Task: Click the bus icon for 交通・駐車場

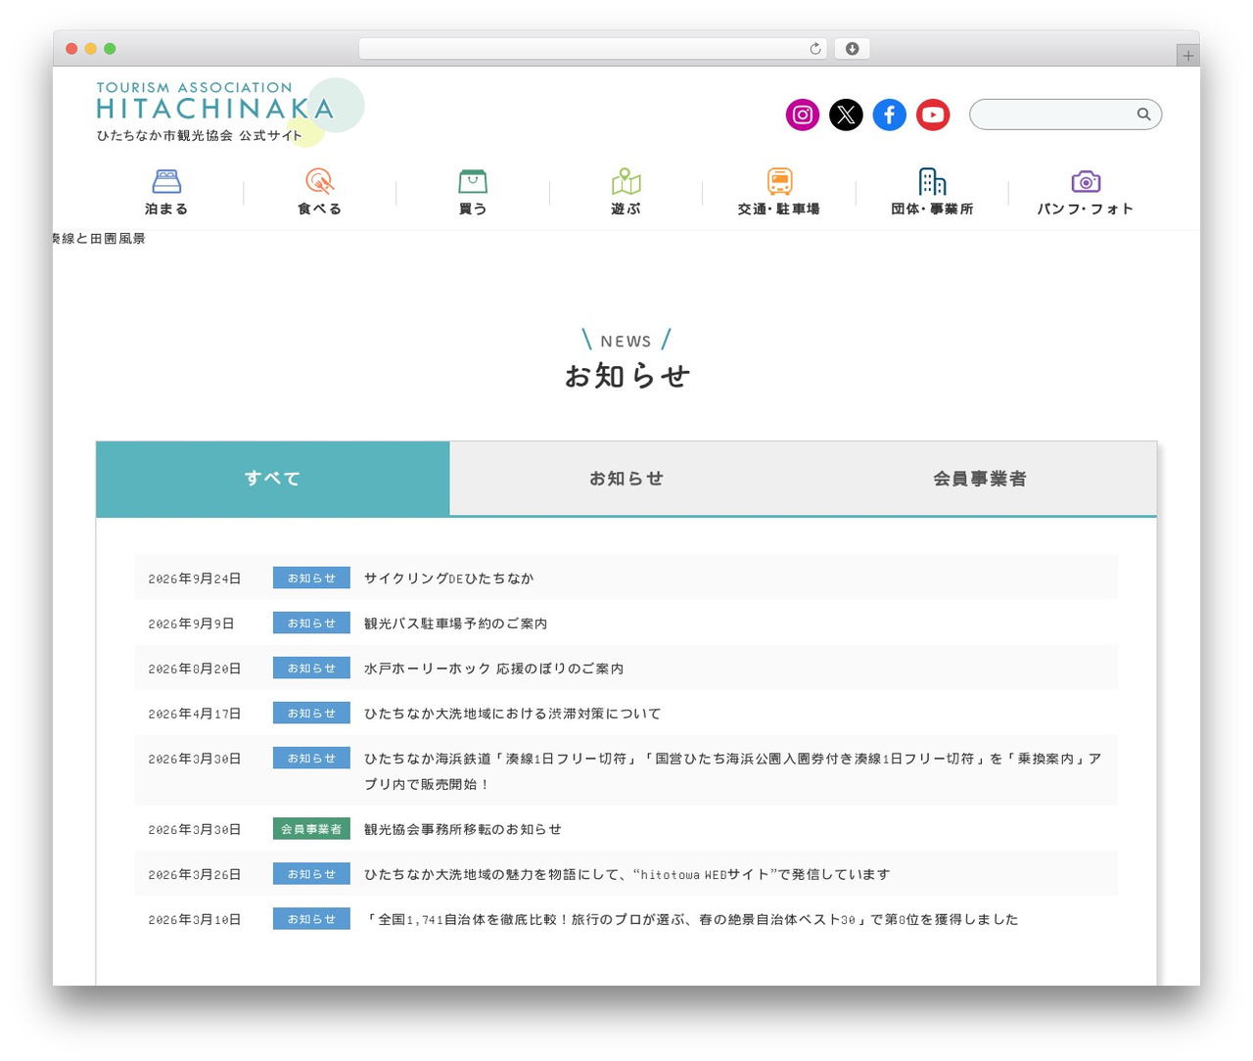Action: click(x=779, y=181)
